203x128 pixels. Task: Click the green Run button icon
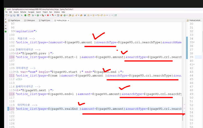(38, 15)
